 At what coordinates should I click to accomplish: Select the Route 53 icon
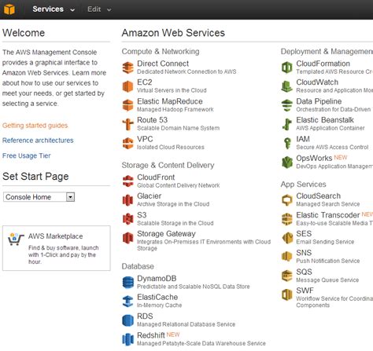click(x=127, y=124)
